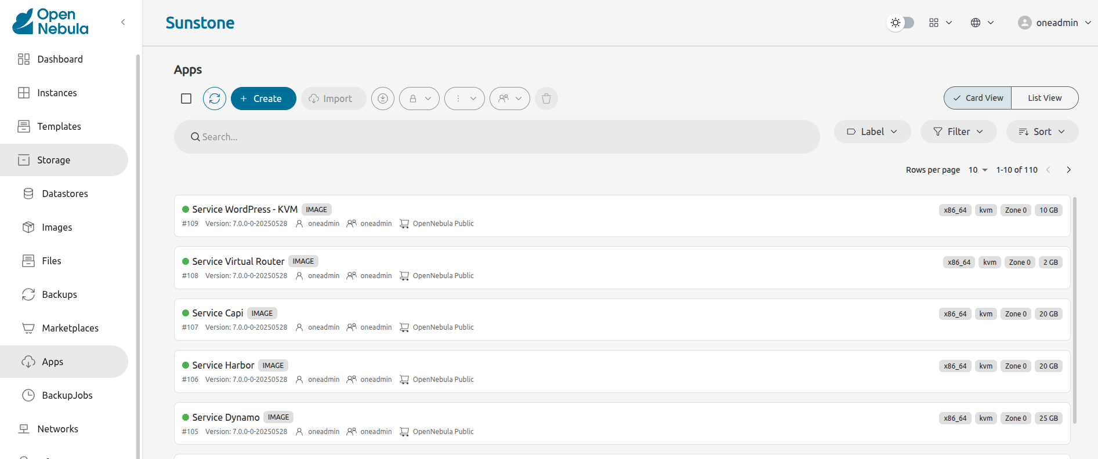This screenshot has height=459, width=1098.
Task: Go to next page of apps
Action: coord(1068,170)
